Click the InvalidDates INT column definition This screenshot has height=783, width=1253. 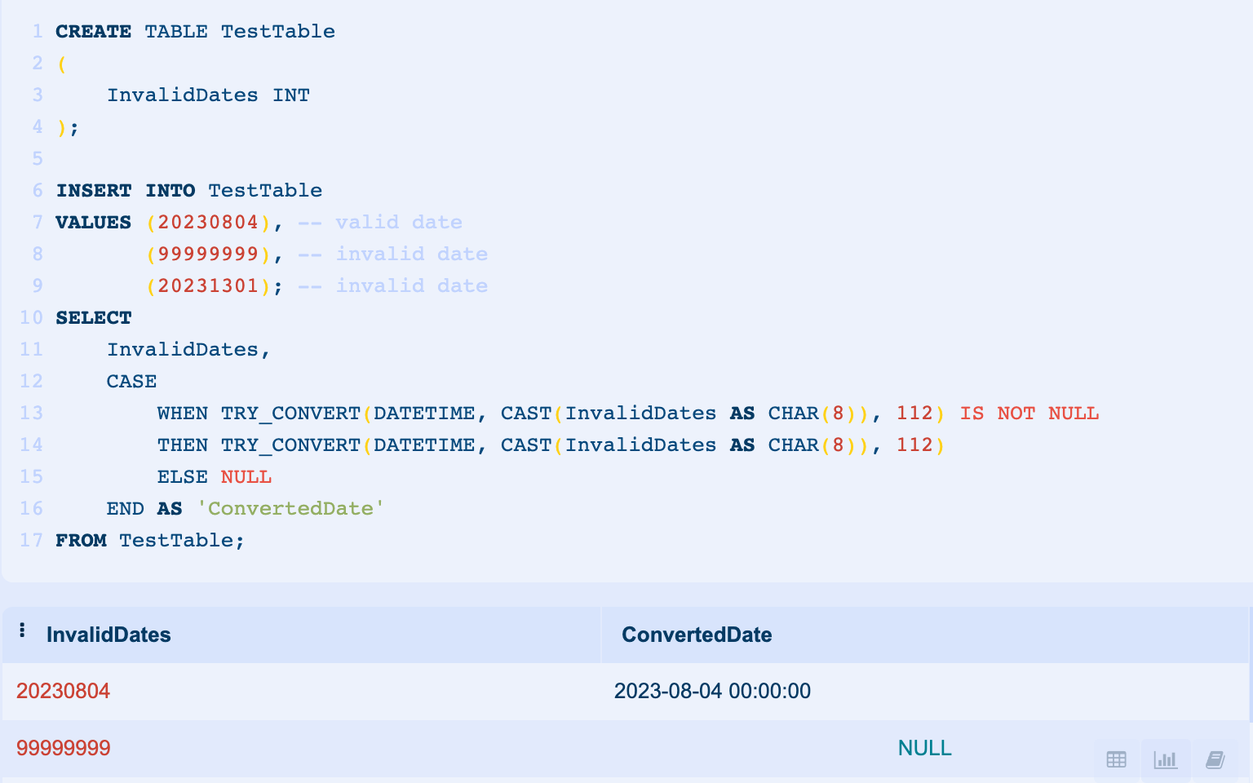point(208,95)
